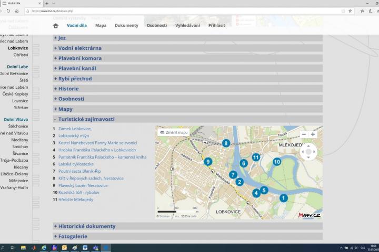Image resolution: width=379 pixels, height=252 pixels.
Task: Select Štěchovice in the left sidebar
Action: [18, 127]
